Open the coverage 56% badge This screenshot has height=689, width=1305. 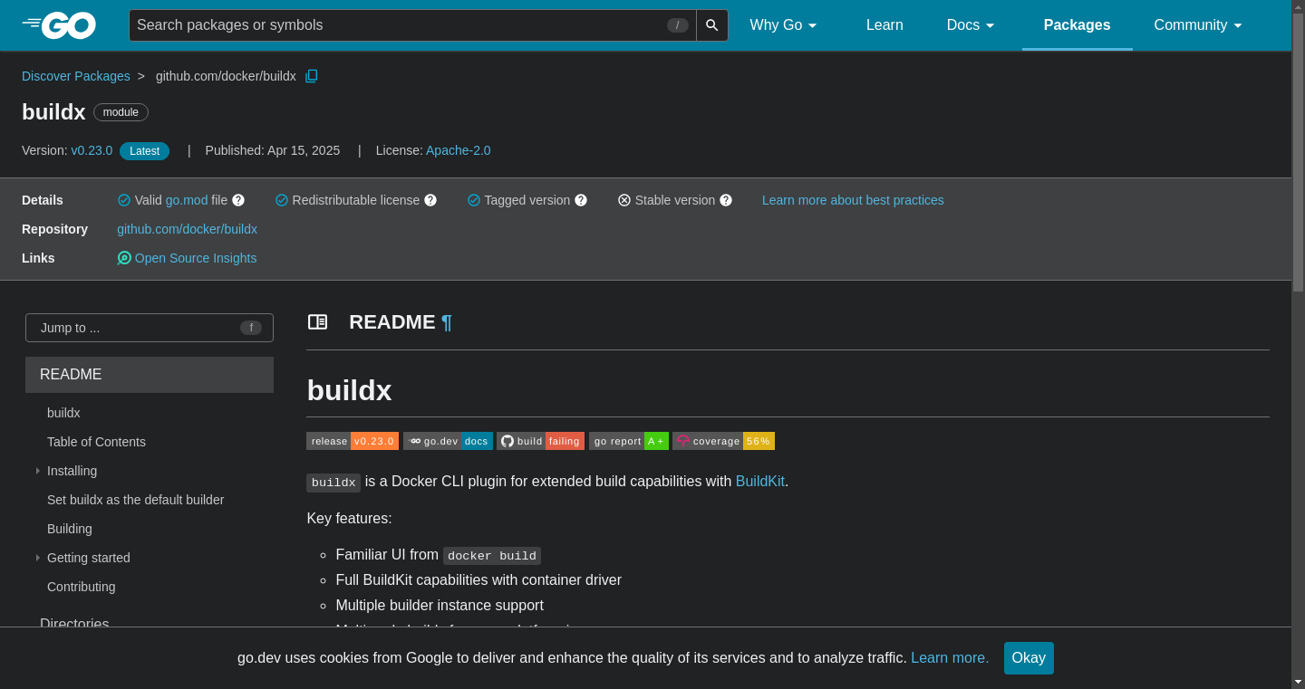723,441
